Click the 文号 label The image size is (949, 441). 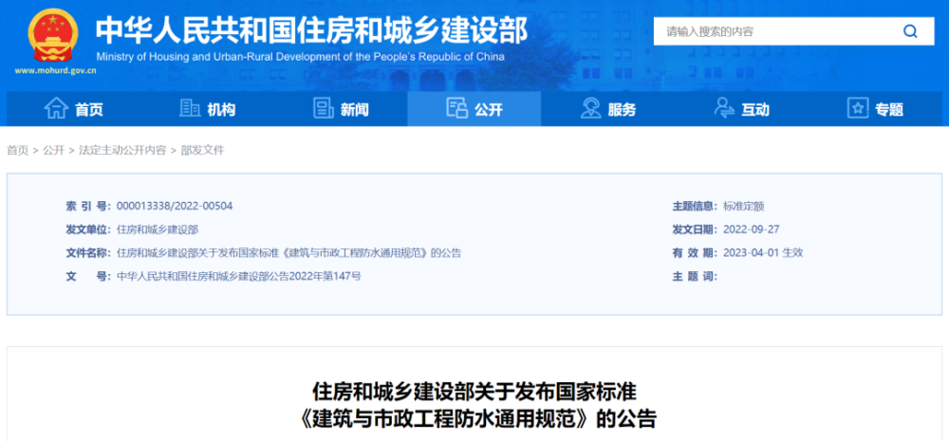(x=88, y=277)
